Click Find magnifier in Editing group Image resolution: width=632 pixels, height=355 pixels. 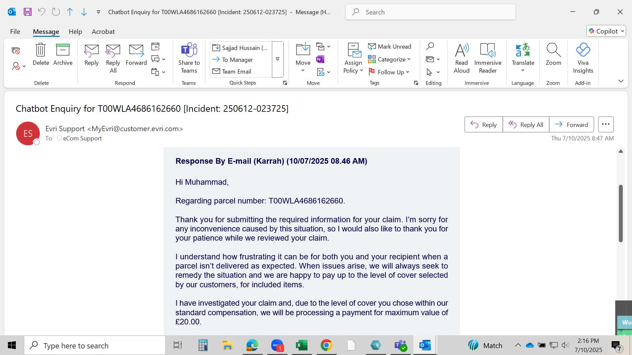[430, 46]
